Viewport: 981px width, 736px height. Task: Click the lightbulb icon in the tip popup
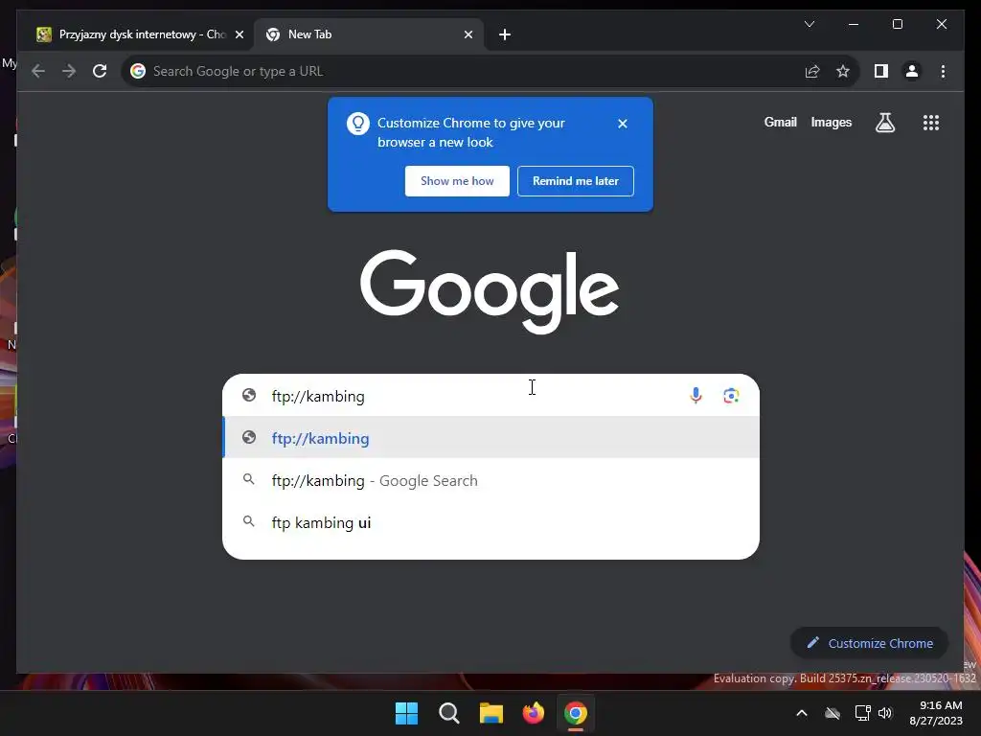click(358, 124)
